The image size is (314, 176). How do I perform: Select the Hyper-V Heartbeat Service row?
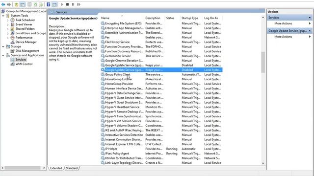(161, 107)
